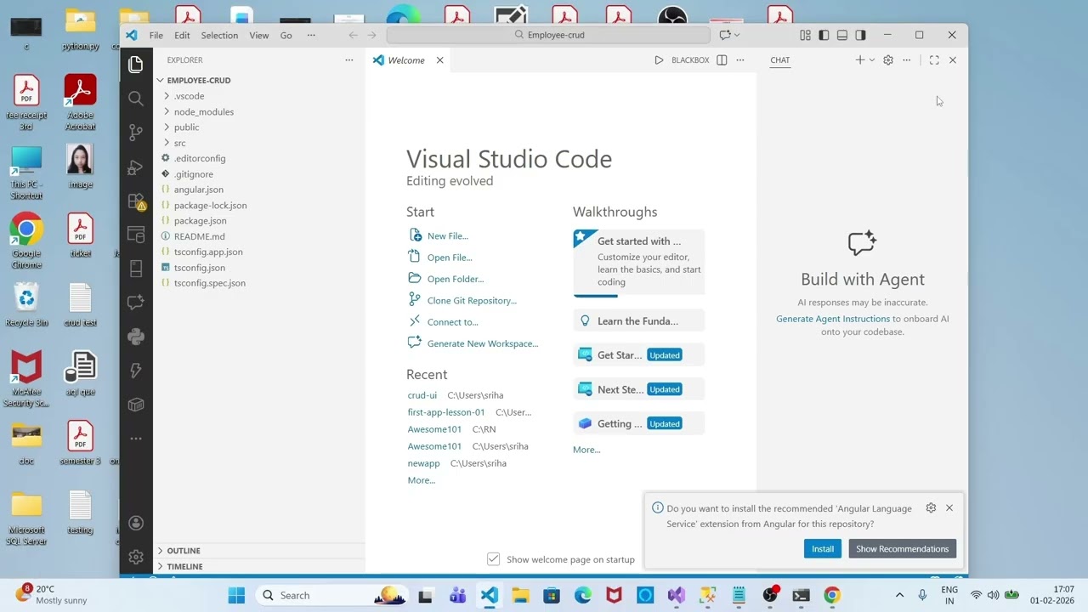Screen dimensions: 1088x612
Task: Select the Welcome tab
Action: tap(408, 60)
